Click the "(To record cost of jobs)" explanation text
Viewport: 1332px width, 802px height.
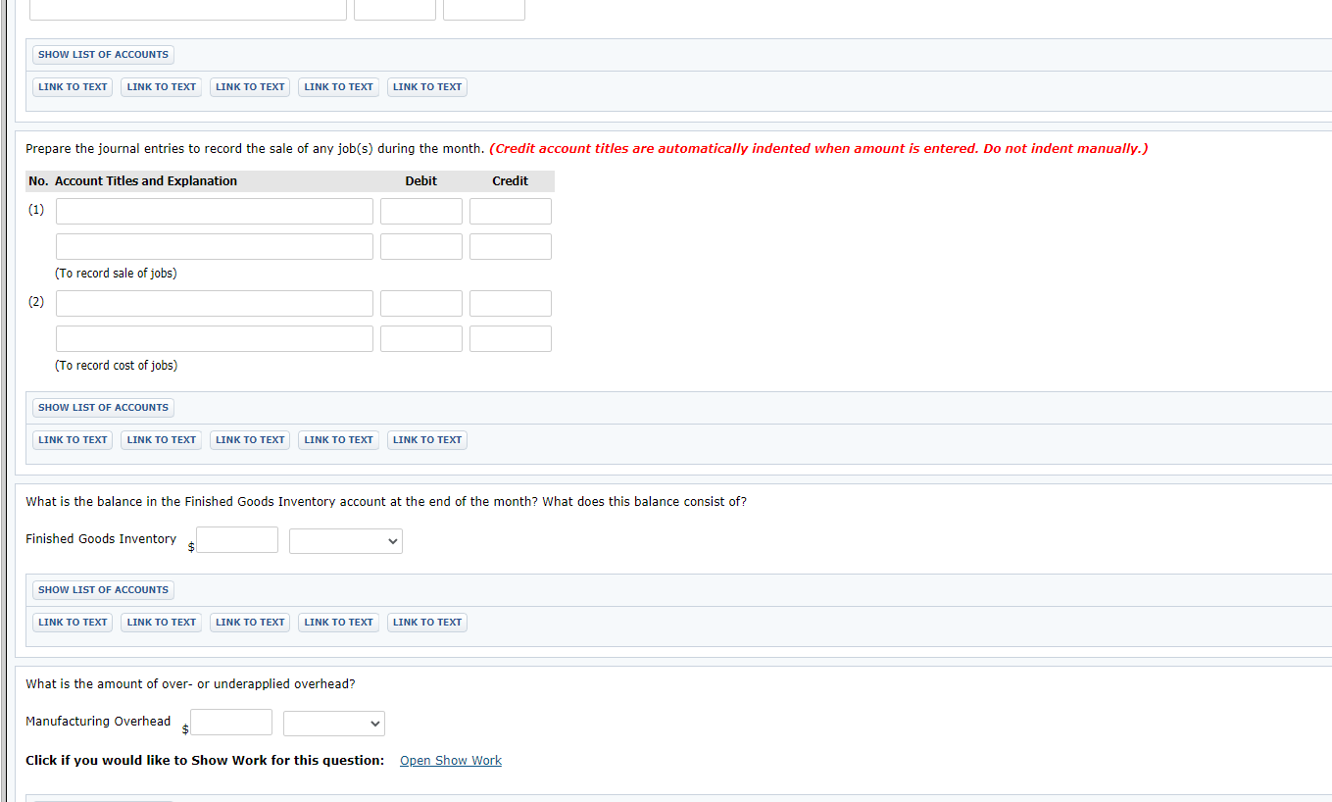pyautogui.click(x=117, y=366)
